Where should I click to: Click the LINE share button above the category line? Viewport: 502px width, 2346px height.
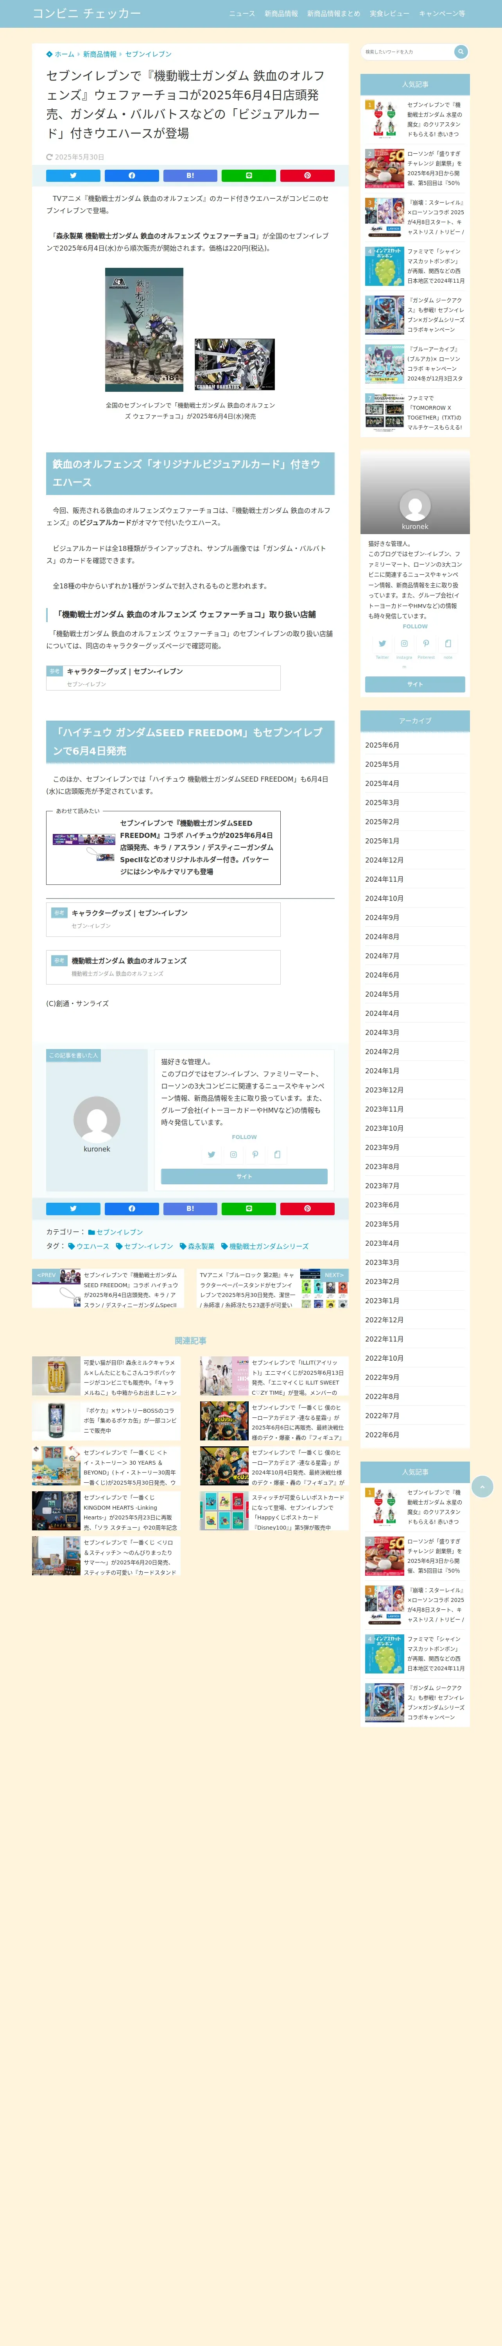point(249,1209)
